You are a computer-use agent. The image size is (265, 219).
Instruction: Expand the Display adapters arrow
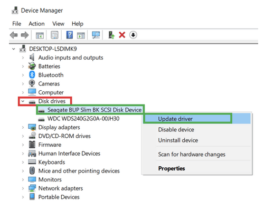point(23,127)
